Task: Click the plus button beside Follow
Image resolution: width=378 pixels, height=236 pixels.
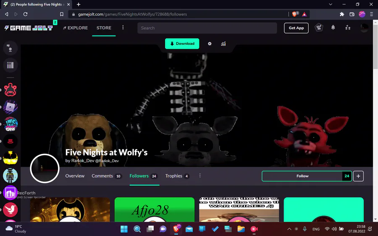Action: coord(358,176)
